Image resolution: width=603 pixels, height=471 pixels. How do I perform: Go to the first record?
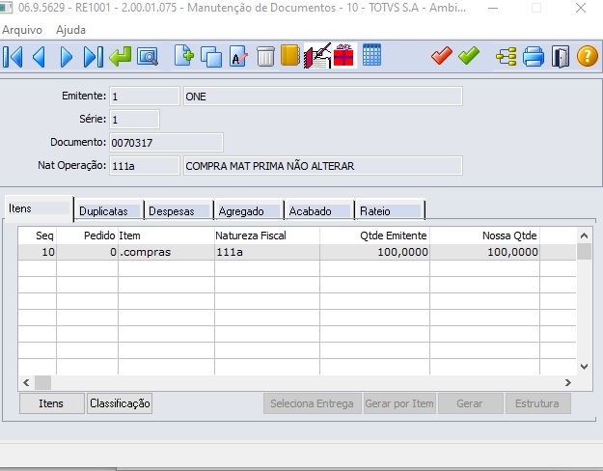[13, 57]
